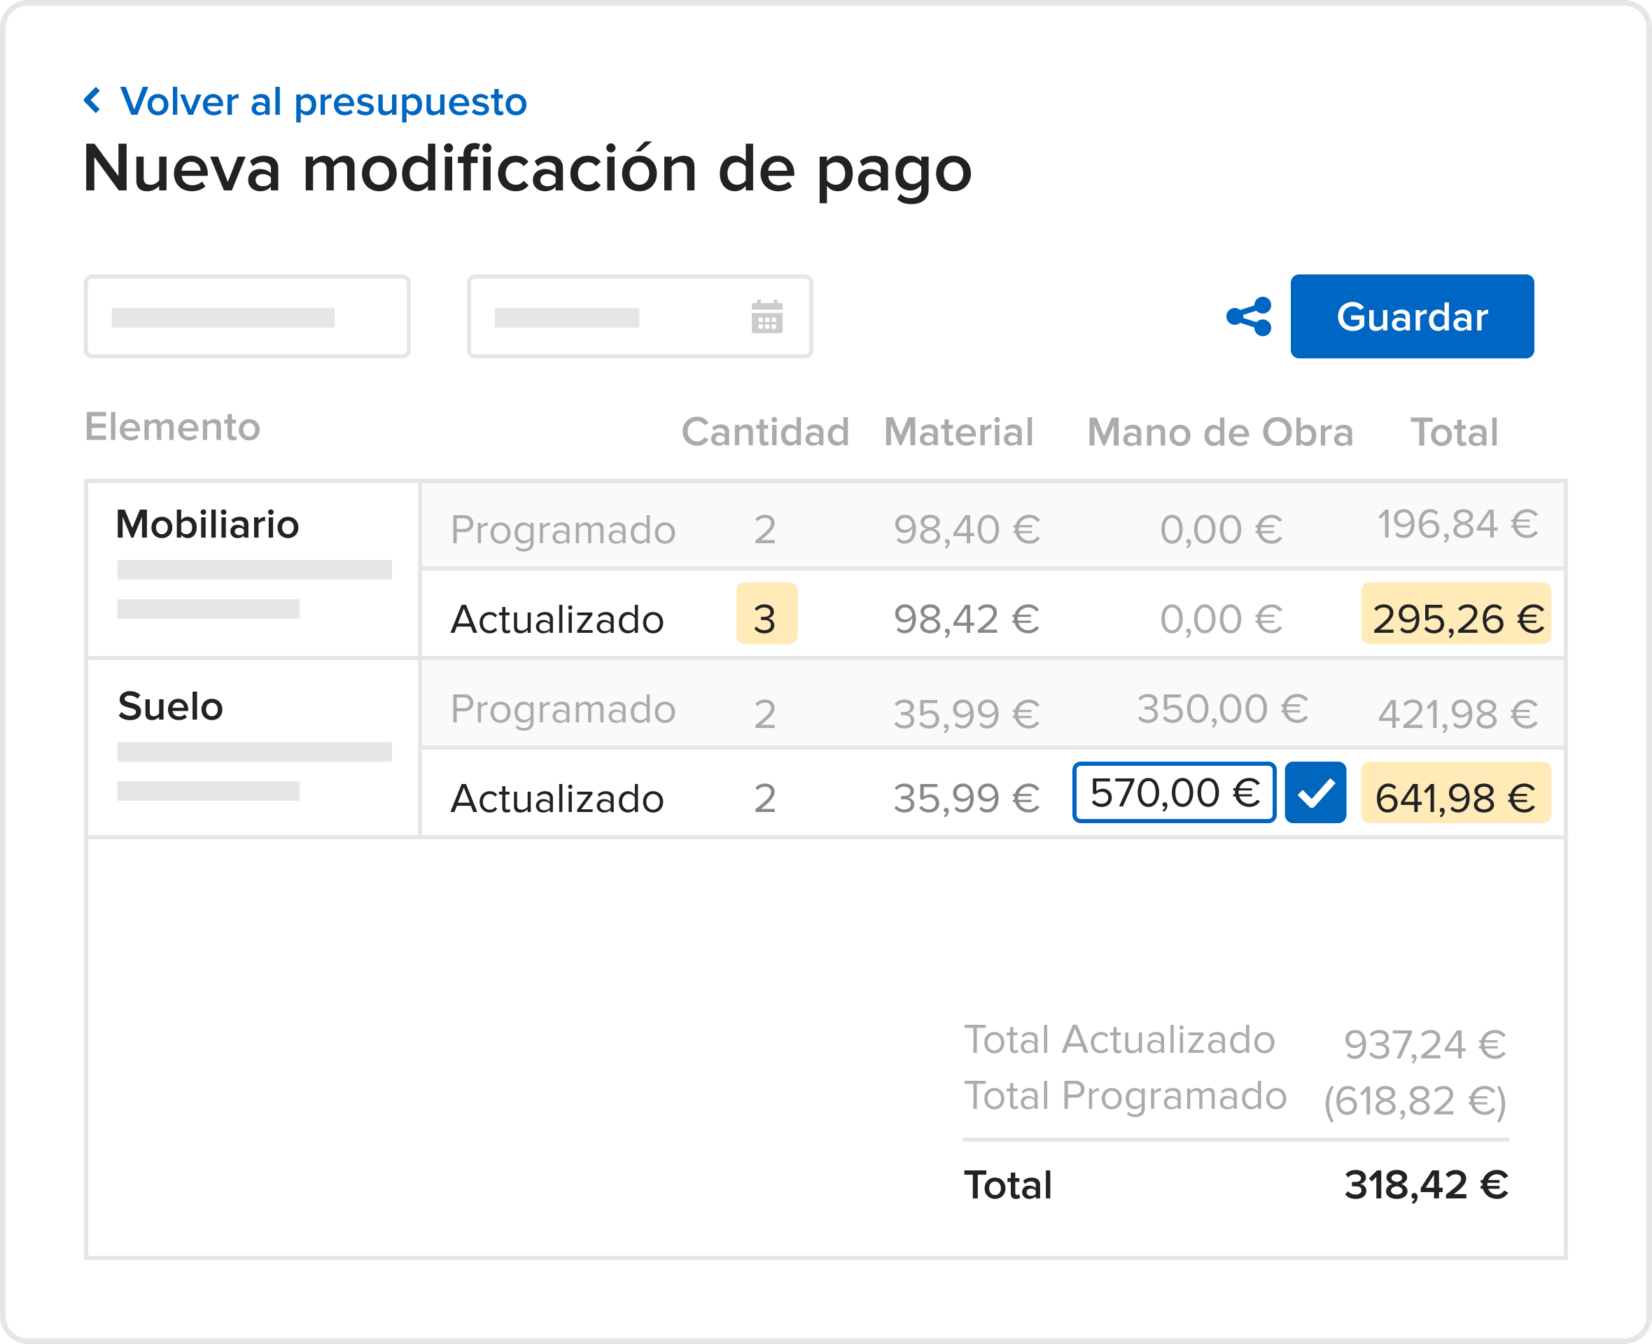
Task: Click Suelo updated quantity value 2
Action: pyautogui.click(x=765, y=798)
